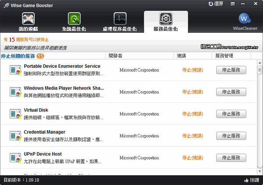Stop the UPnP Device Host service
This screenshot has height=185, width=263.
pos(231,158)
